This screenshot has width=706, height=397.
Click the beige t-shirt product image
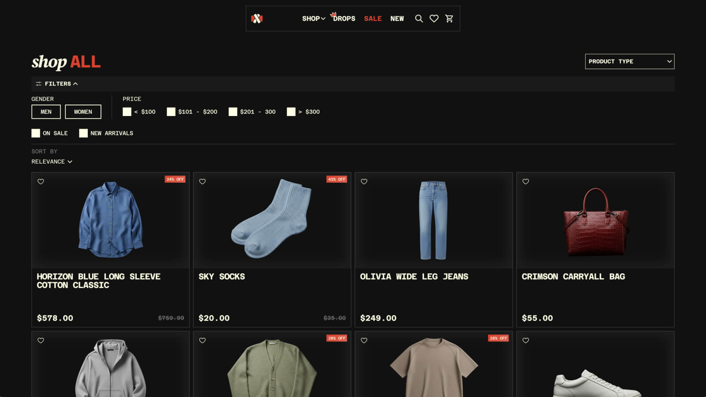pyautogui.click(x=434, y=367)
